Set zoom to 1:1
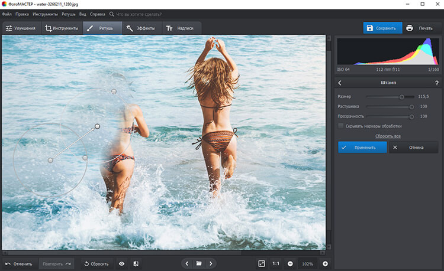444x271 pixels. (276, 264)
